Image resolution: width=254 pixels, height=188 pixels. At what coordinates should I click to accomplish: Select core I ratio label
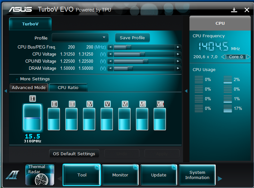pos(32,98)
